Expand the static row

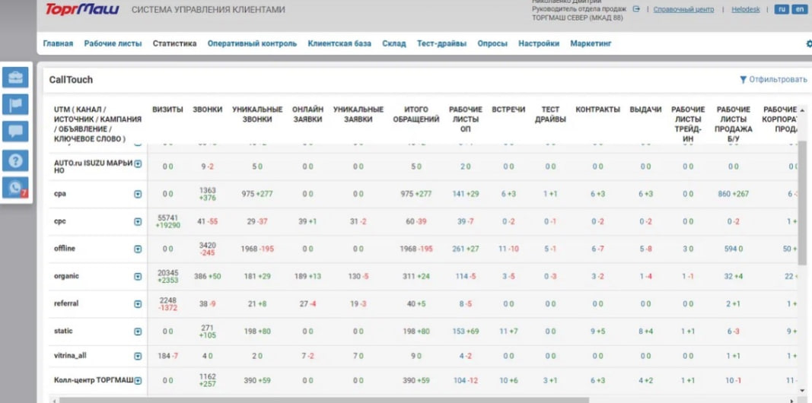[138, 332]
